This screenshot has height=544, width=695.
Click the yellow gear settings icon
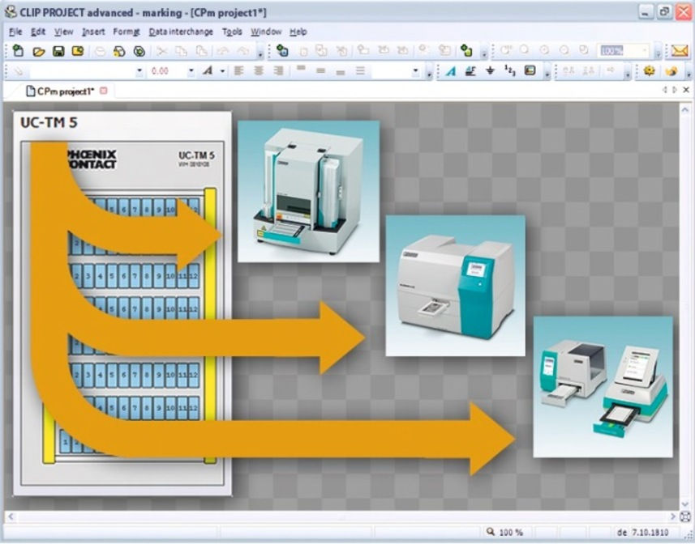point(650,70)
